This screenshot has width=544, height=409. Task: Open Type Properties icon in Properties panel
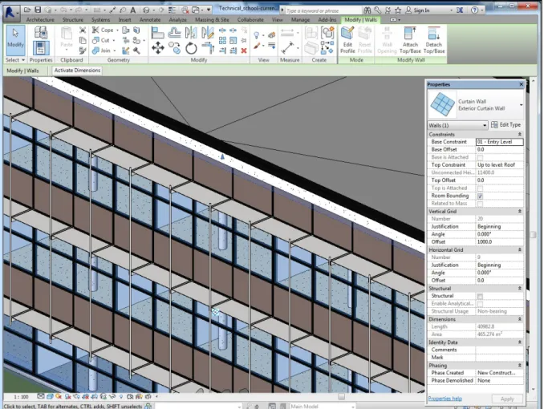click(41, 33)
